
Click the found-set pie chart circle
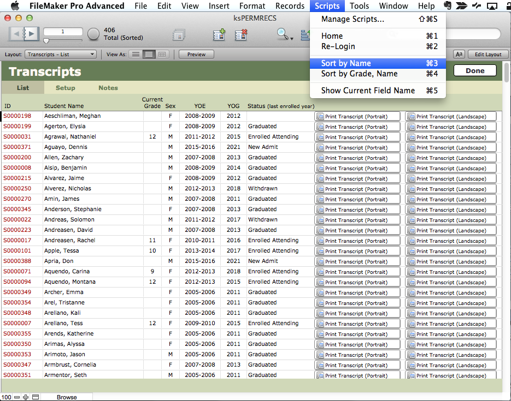coord(94,34)
